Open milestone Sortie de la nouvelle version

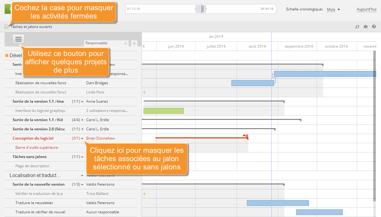click(38, 184)
